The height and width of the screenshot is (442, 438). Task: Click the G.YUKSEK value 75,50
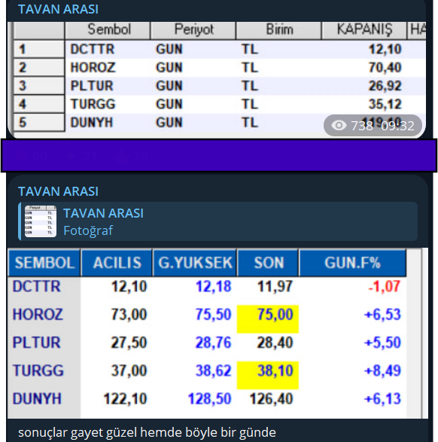click(214, 314)
